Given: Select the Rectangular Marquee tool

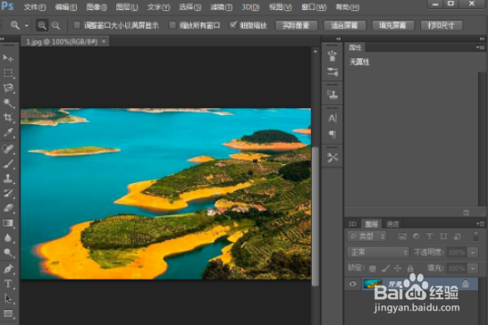Looking at the screenshot, I should 8,73.
